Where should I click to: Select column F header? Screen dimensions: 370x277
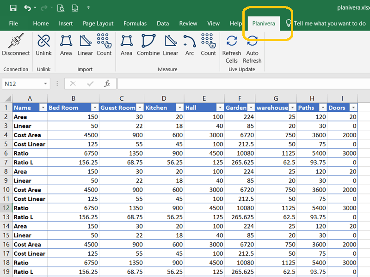[240, 98]
